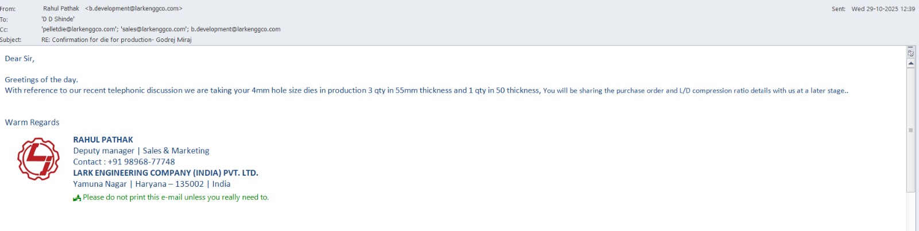This screenshot has width=919, height=231.
Task: Click the sender address b.development@larkenggco.com in From
Action: point(134,9)
